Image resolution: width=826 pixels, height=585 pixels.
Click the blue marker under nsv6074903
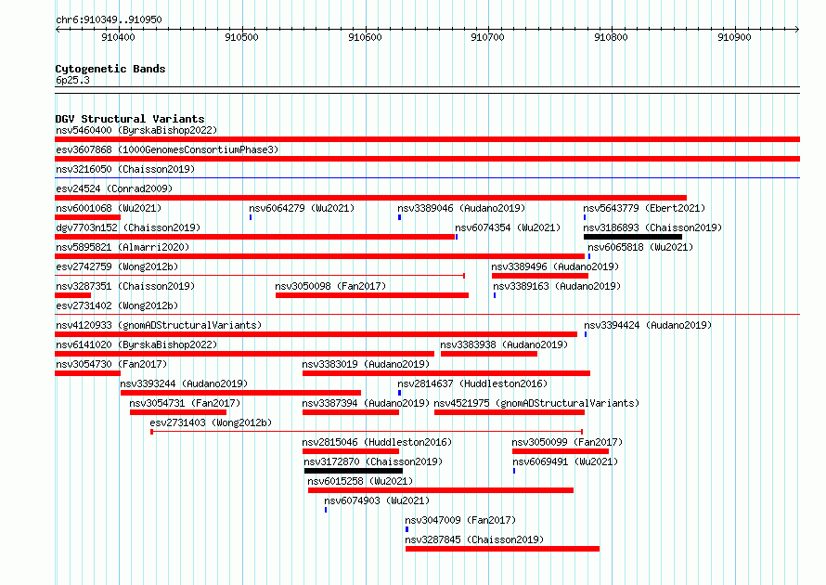[x=326, y=510]
